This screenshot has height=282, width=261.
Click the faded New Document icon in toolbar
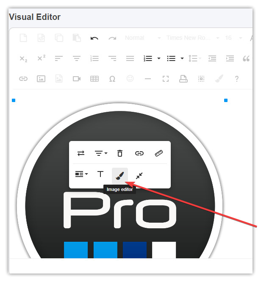tap(23, 38)
